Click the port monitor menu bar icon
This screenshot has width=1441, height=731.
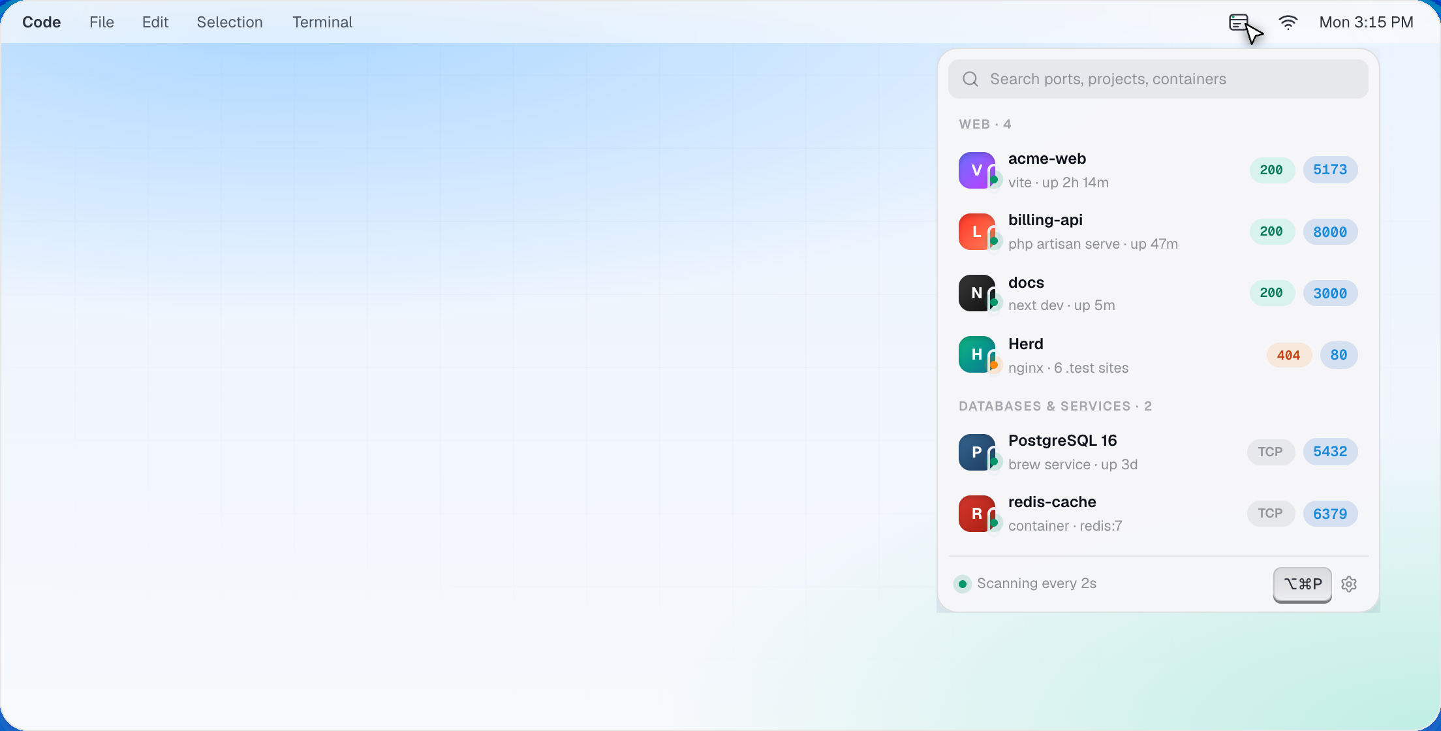point(1239,22)
